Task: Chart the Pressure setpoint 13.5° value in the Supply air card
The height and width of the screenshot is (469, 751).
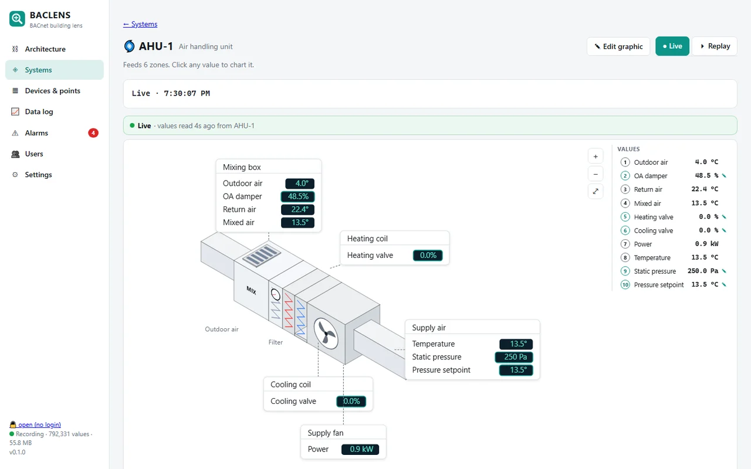Action: click(516, 370)
